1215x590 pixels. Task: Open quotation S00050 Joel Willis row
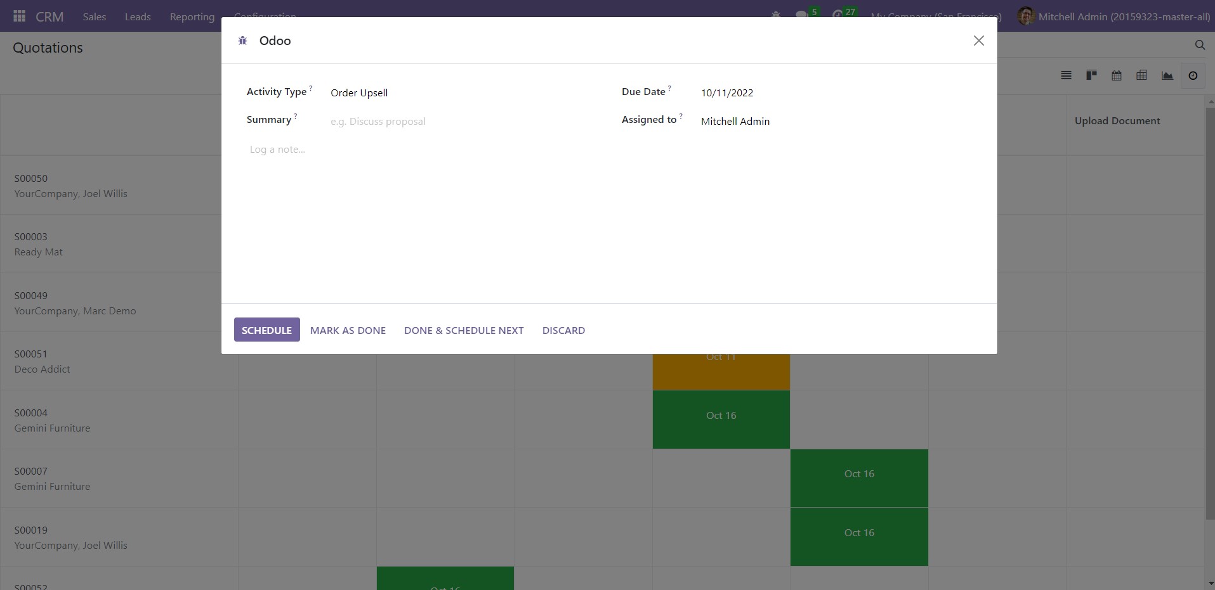[119, 186]
